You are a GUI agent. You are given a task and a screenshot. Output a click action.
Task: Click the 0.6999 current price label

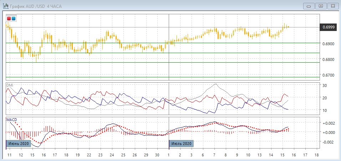coord(328,27)
